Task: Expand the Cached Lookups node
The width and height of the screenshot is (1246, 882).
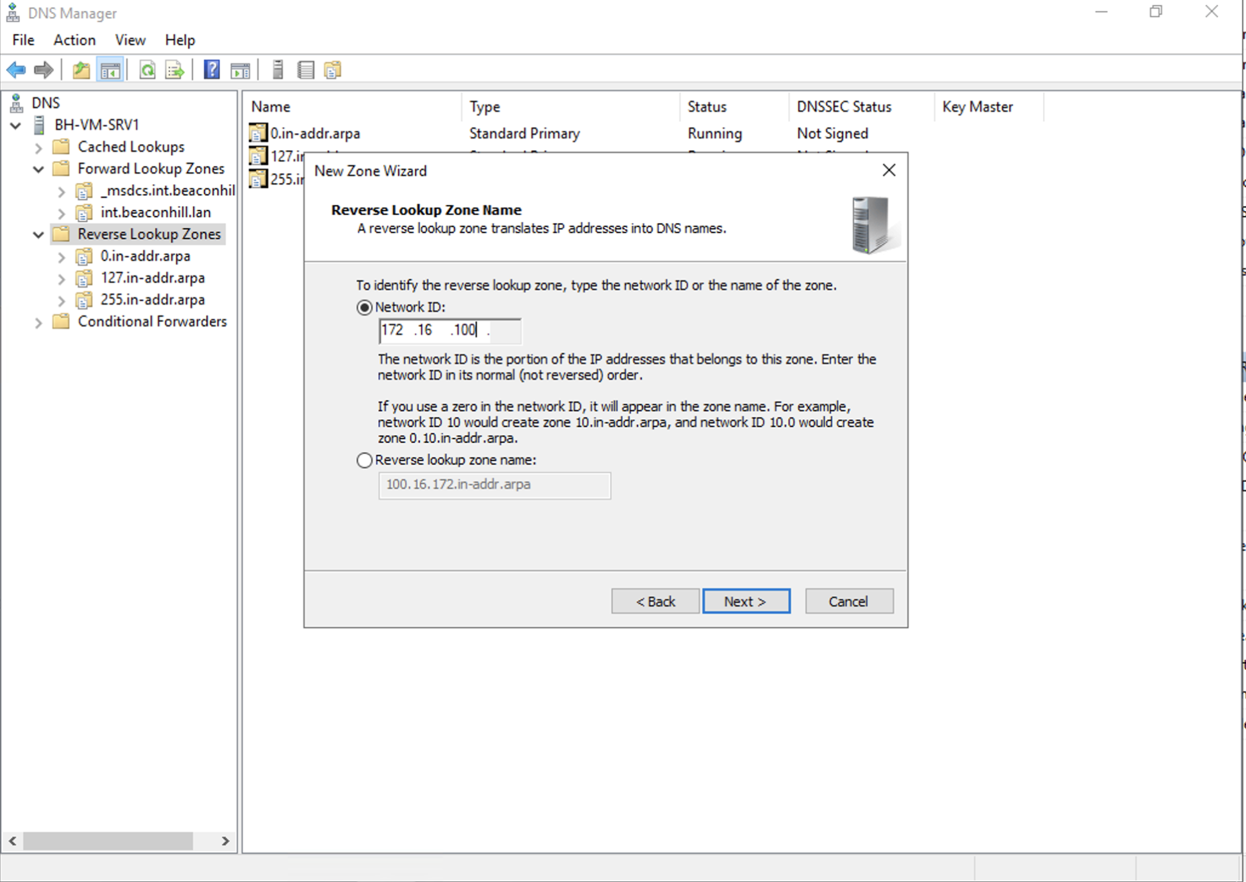Action: point(38,146)
